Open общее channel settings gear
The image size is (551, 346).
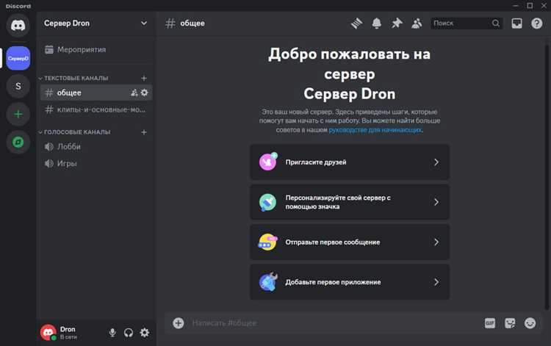pos(145,93)
